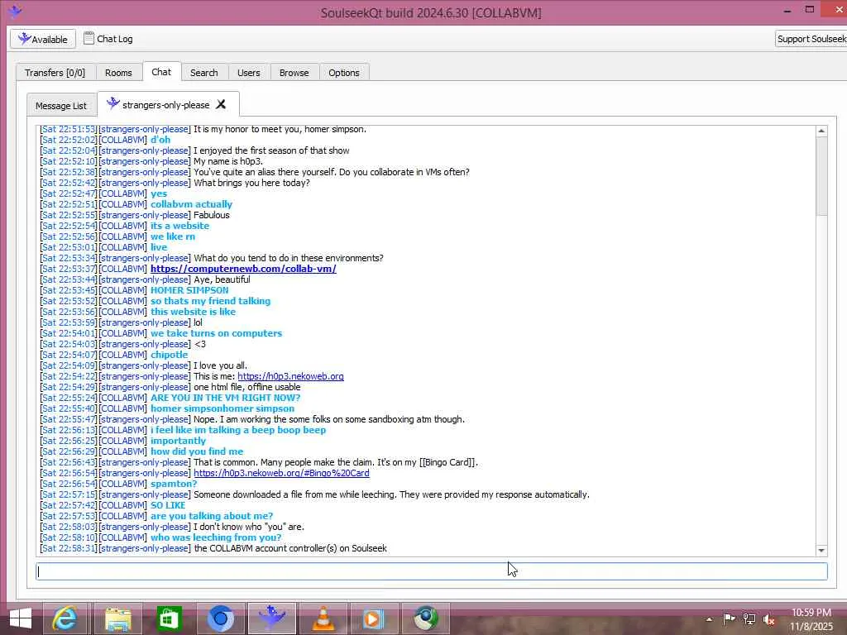Open Windows Media Player from taskbar
Viewport: 847px width, 635px height.
pos(375,618)
